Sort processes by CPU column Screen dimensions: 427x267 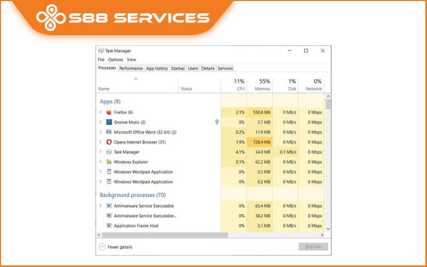click(234, 85)
